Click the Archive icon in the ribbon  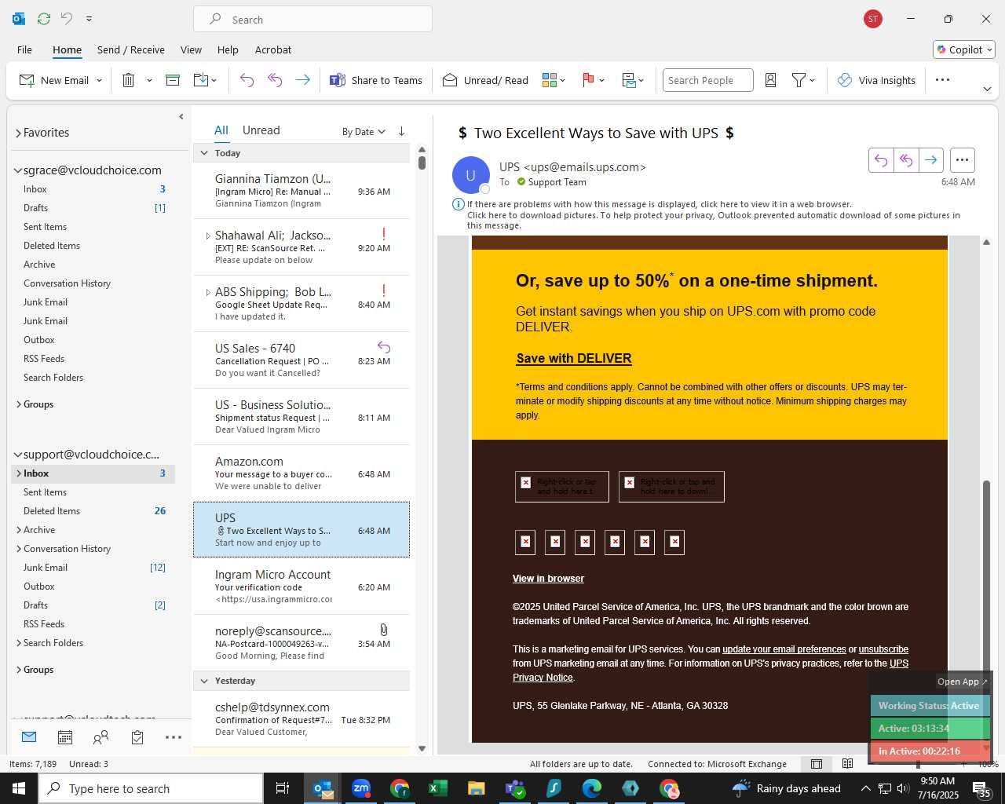click(173, 80)
